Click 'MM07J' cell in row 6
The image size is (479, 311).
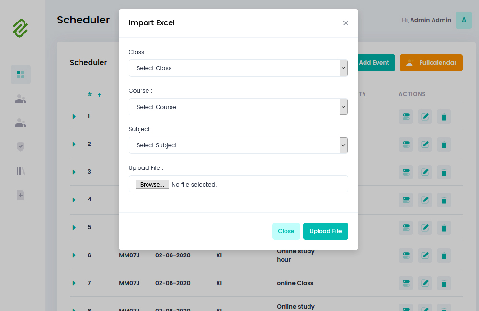tap(129, 255)
